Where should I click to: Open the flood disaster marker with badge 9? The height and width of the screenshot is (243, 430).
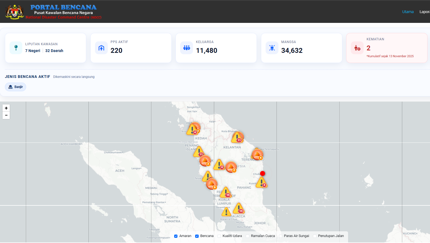coord(211,184)
